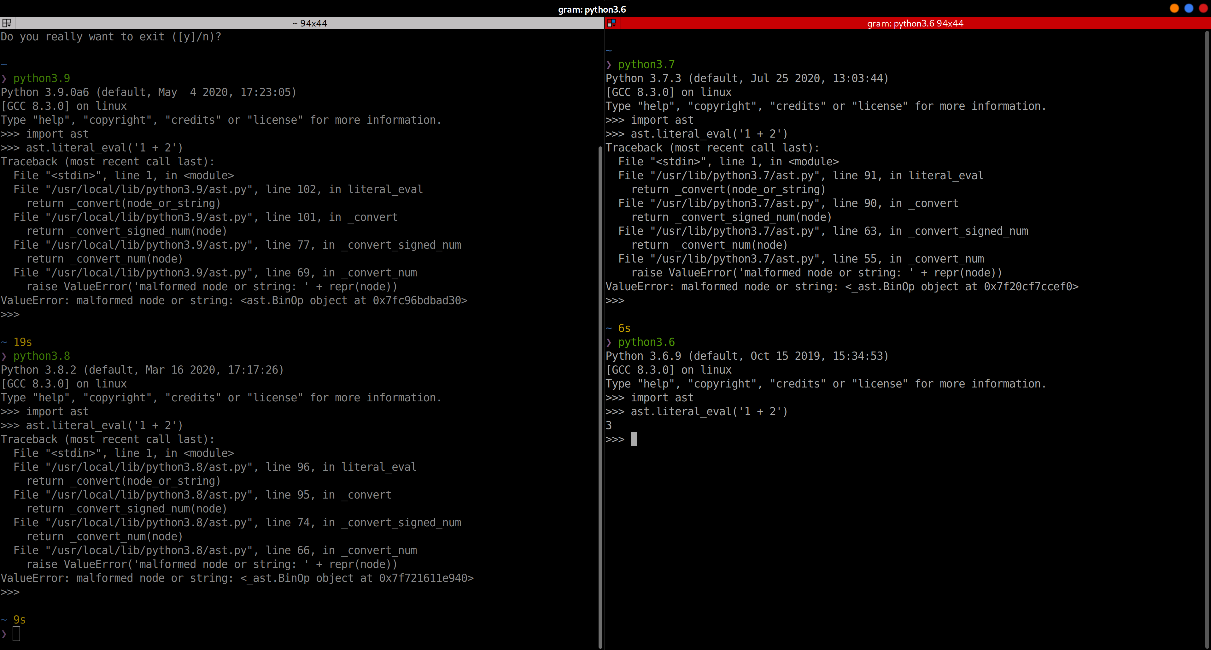The image size is (1211, 650).
Task: Click the 'python3.8' shell command
Action: point(41,356)
